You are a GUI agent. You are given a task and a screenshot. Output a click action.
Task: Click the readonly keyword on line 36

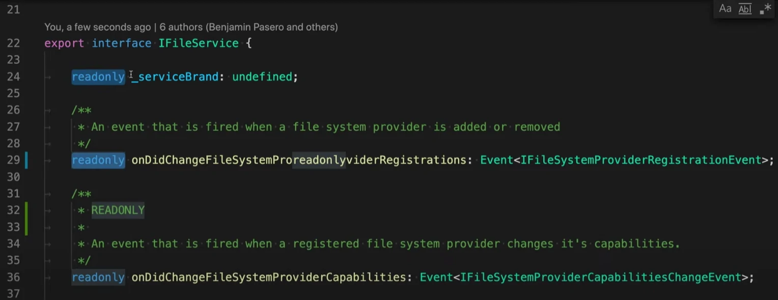pos(98,277)
